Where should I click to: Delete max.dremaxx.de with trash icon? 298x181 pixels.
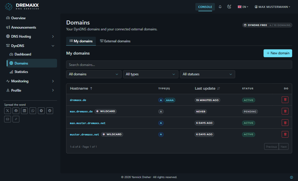pos(285,111)
